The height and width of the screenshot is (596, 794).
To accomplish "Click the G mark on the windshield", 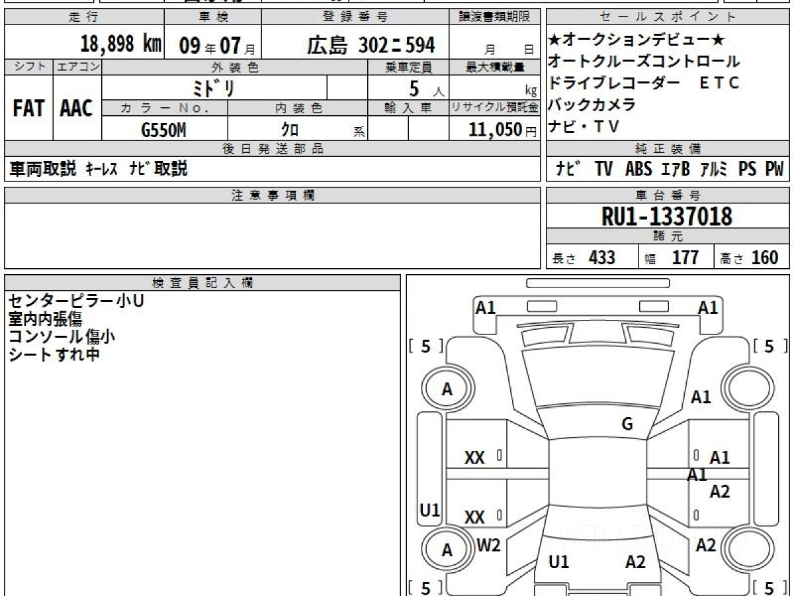I will tap(627, 424).
